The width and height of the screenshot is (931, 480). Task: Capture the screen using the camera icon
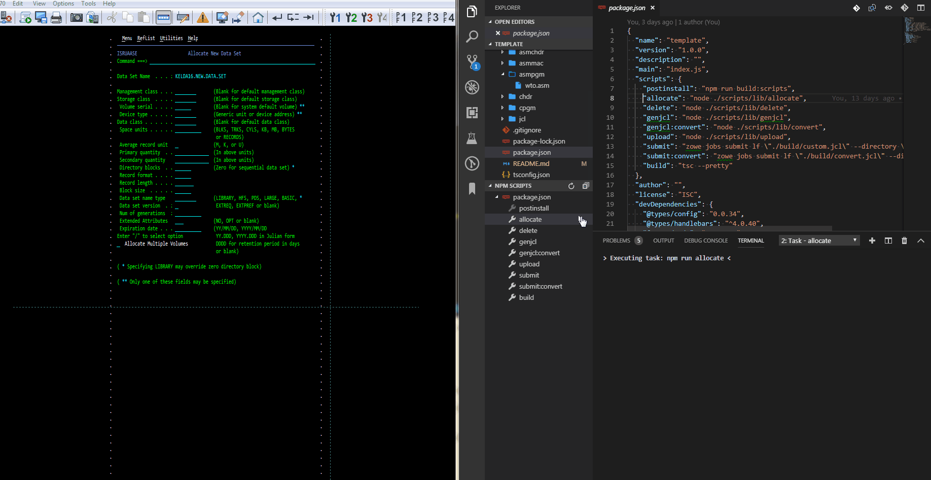76,17
